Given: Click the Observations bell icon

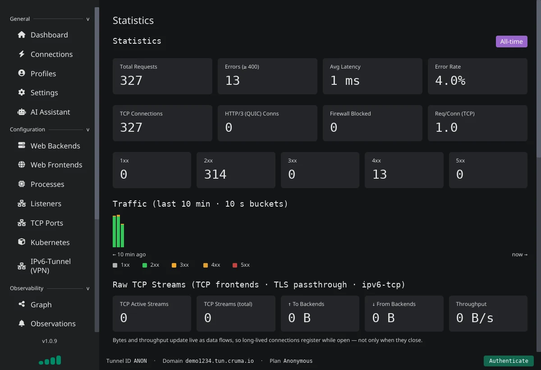Looking at the screenshot, I should [x=21, y=324].
